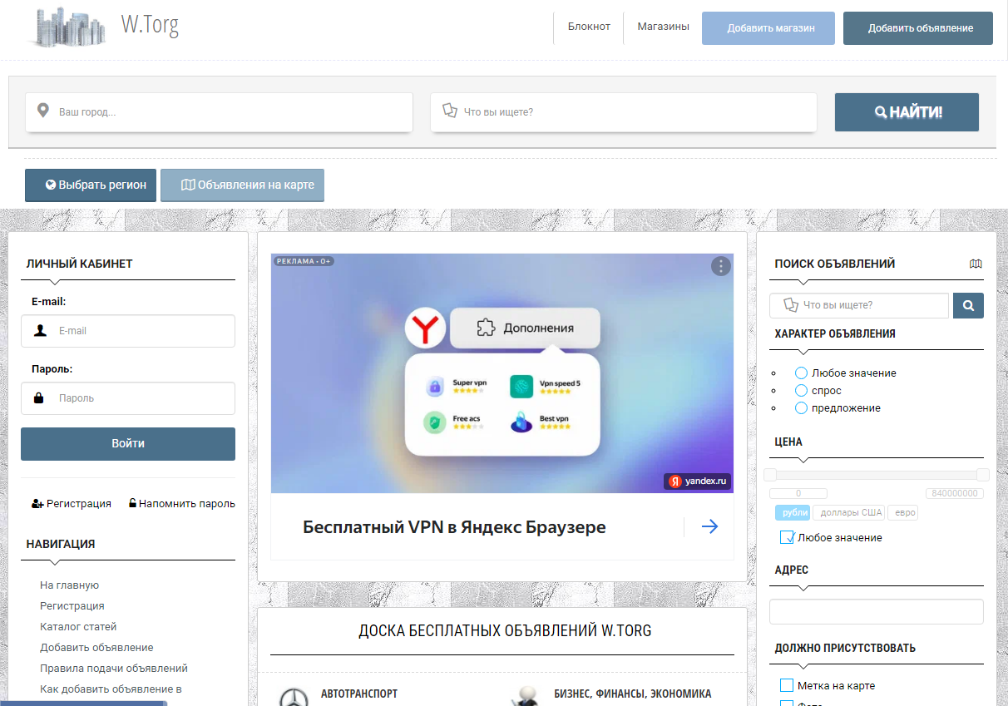Click the W.Torg buildings logo
Image resolution: width=1008 pixels, height=706 pixels.
click(68, 26)
